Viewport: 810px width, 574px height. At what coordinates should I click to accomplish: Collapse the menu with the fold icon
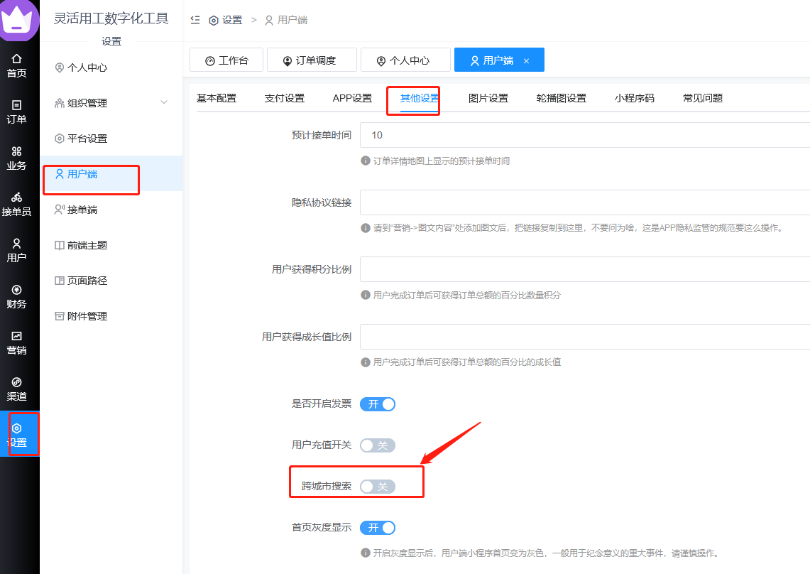coord(195,20)
